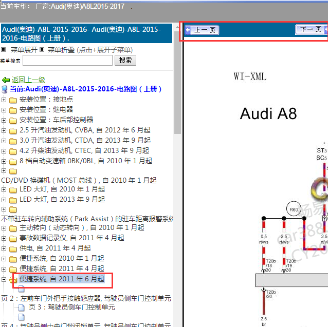Image resolution: width=328 pixels, height=327 pixels.
Task: Click folder icon of 事故数据记录仪
Action: point(13,239)
